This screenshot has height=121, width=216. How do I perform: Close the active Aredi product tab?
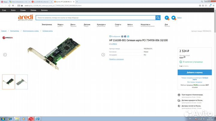click(x=74, y=2)
